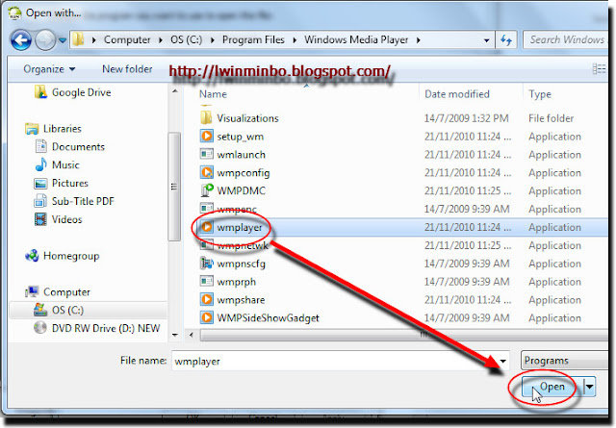616x428 pixels.
Task: Click the folder icon in address bar
Action: point(78,39)
